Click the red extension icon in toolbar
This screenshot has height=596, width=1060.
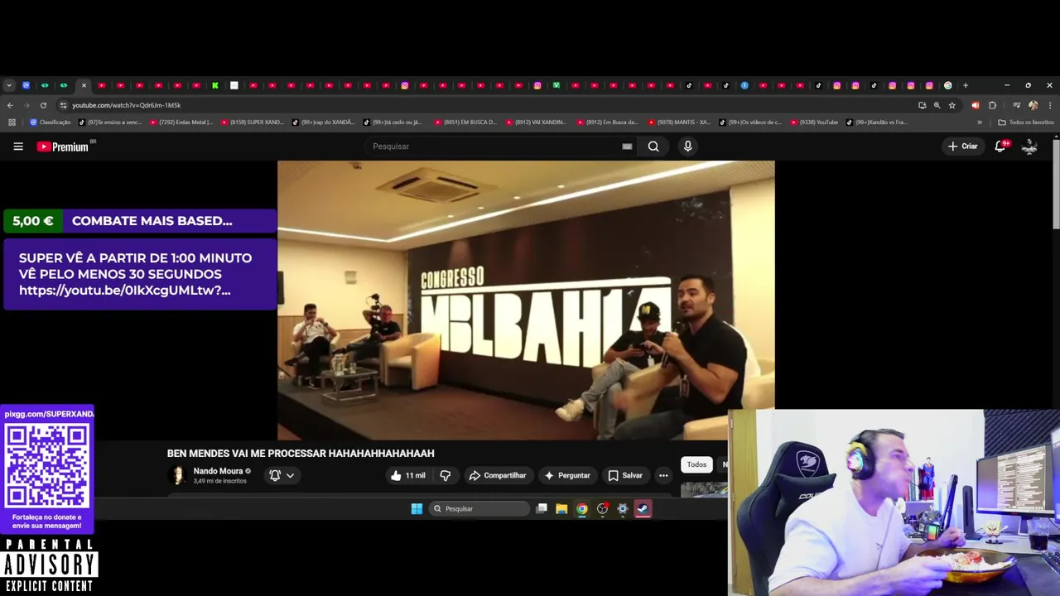[975, 105]
